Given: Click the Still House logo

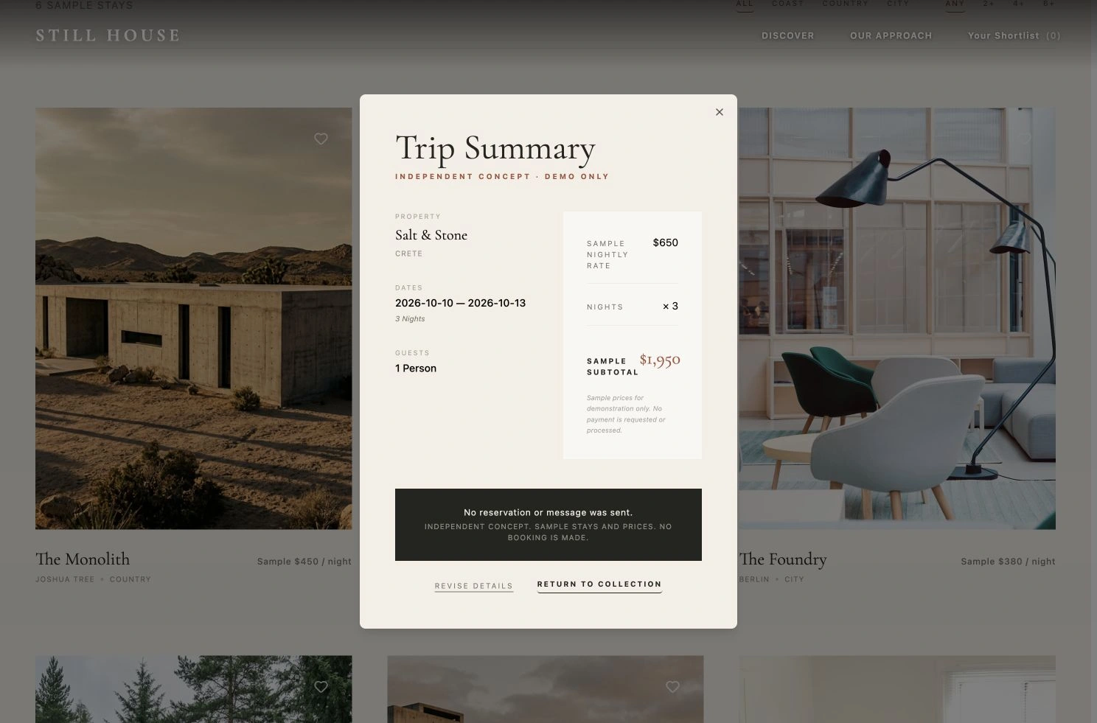Looking at the screenshot, I should tap(108, 35).
